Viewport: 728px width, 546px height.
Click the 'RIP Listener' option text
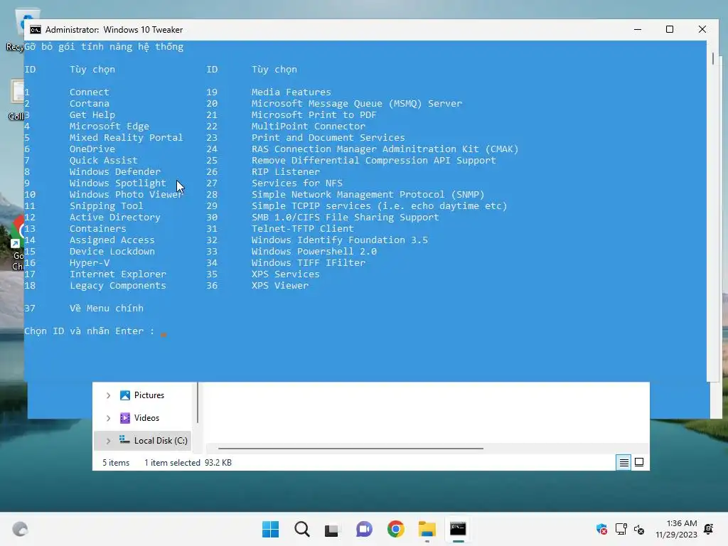click(x=286, y=172)
